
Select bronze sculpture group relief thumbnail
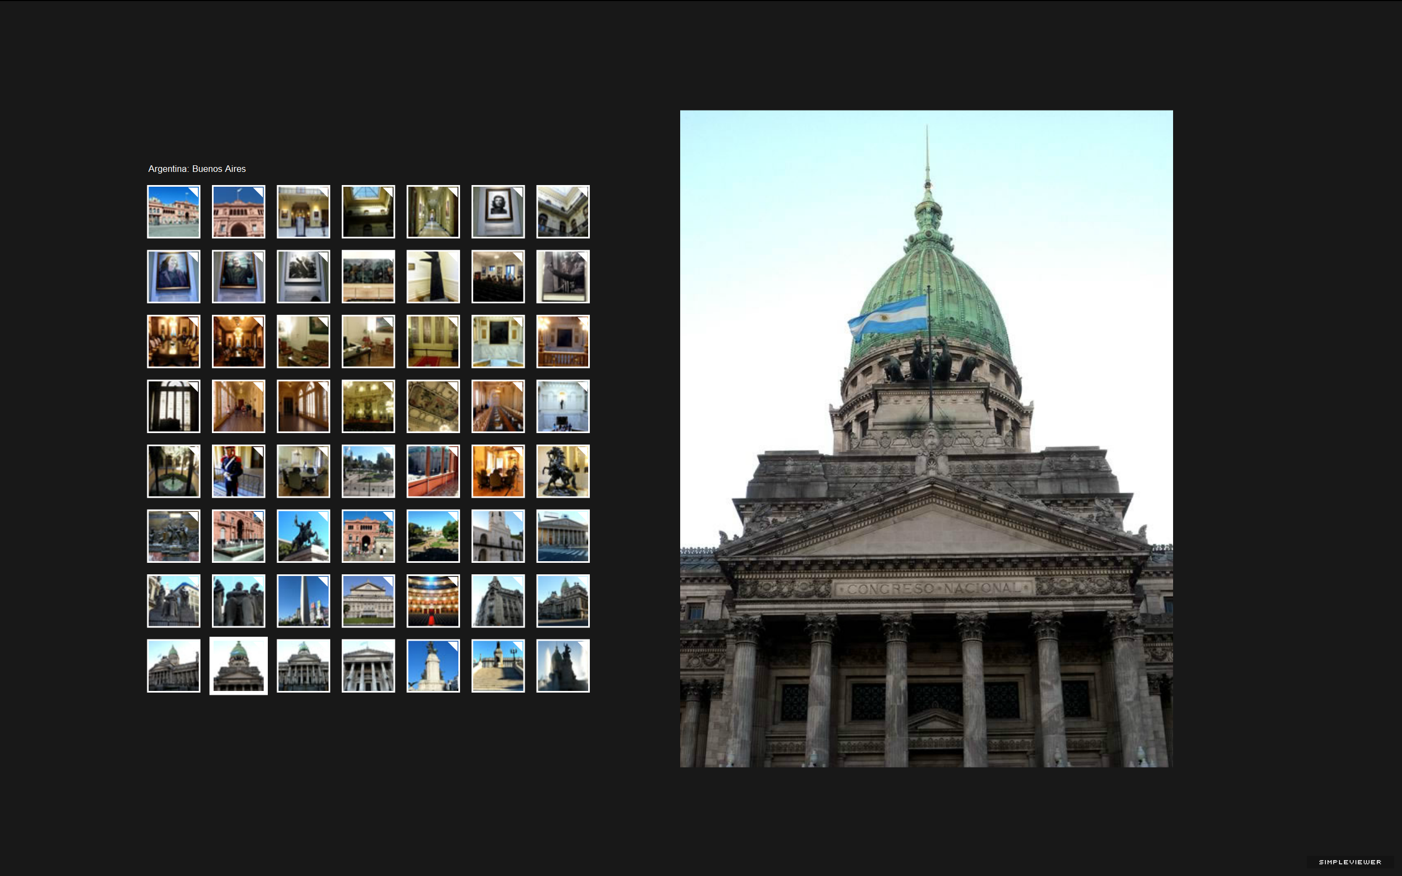tap(174, 536)
